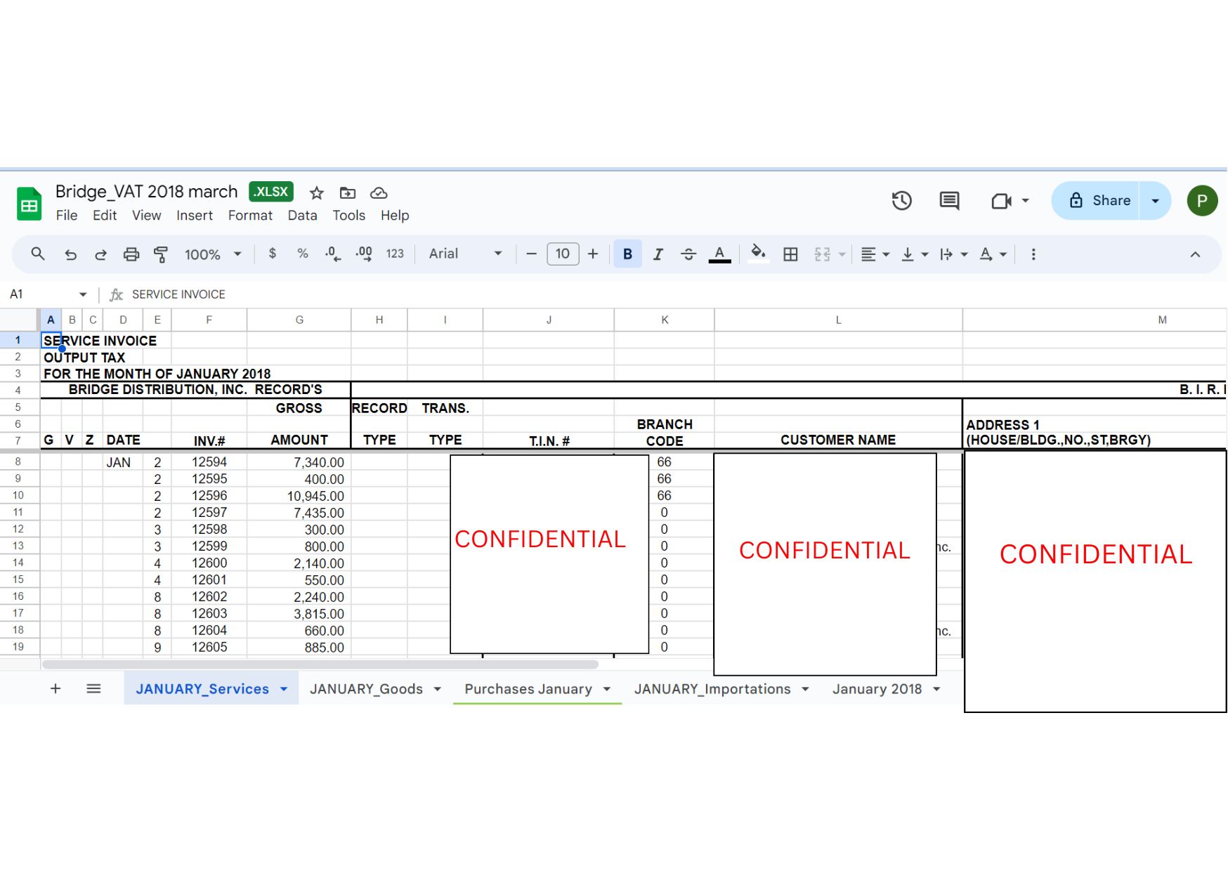Viewport: 1228px width, 871px height.
Task: Open the comments panel icon
Action: [x=949, y=201]
